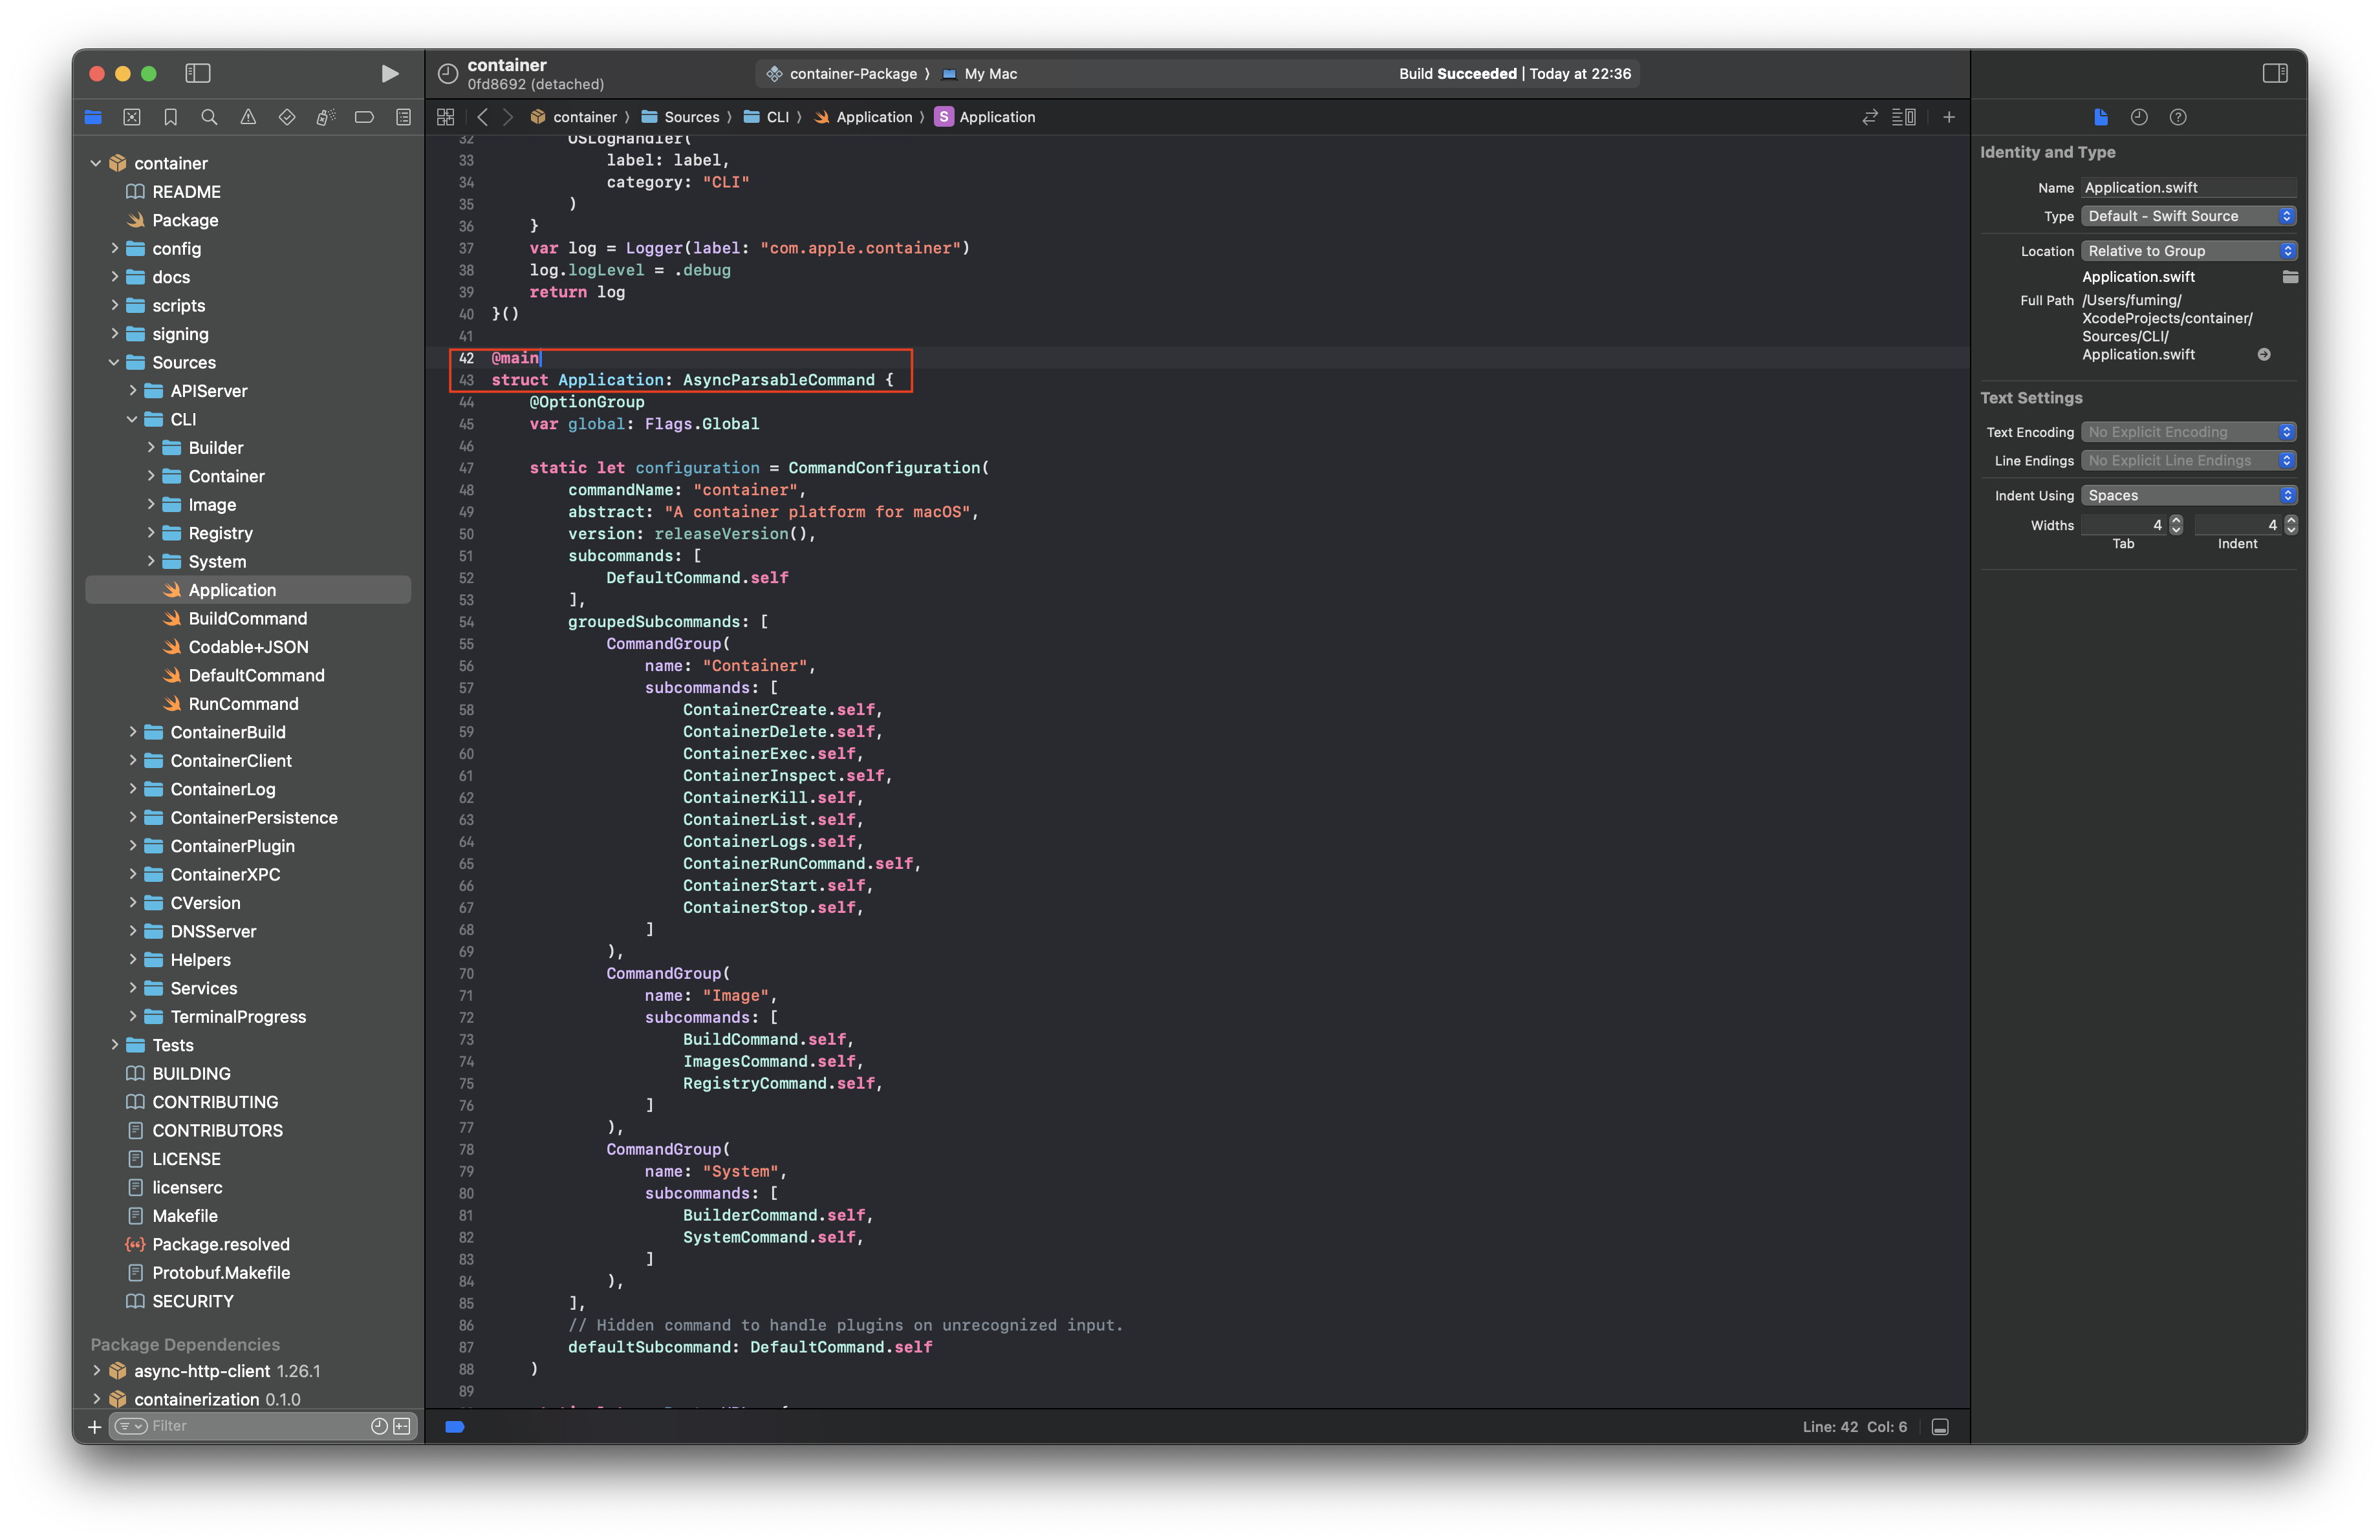2380x1540 pixels.
Task: Add a new file with plus button
Action: pos(95,1426)
